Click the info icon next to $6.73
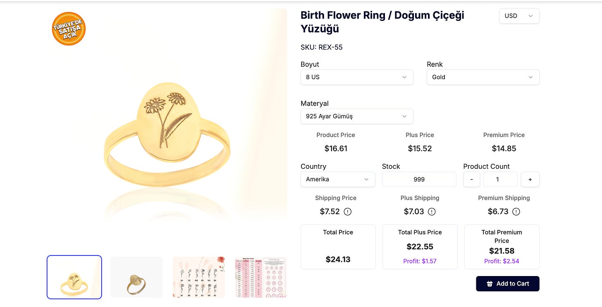This screenshot has width=602, height=307. click(x=516, y=212)
